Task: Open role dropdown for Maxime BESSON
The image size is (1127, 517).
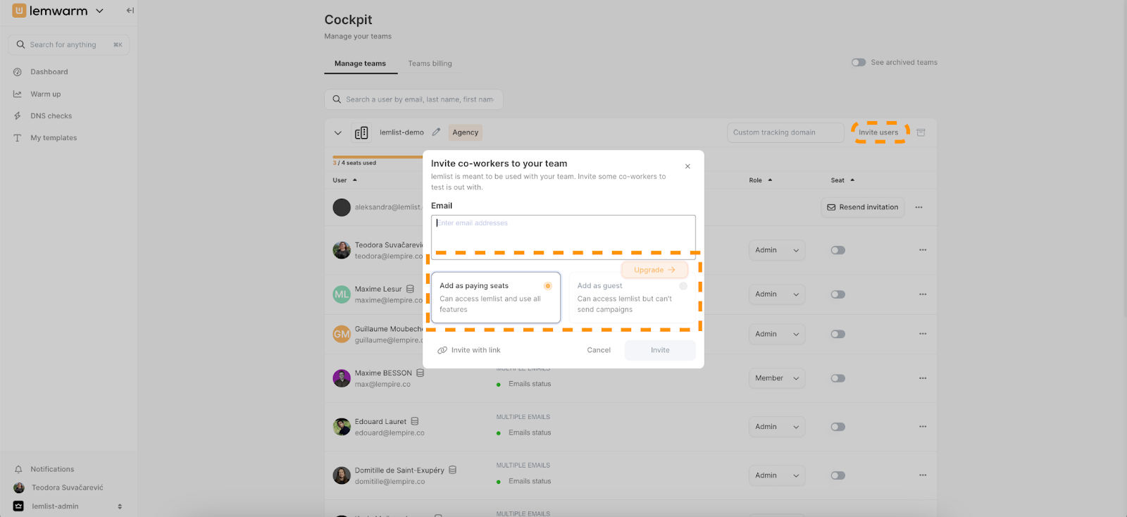Action: pyautogui.click(x=777, y=378)
